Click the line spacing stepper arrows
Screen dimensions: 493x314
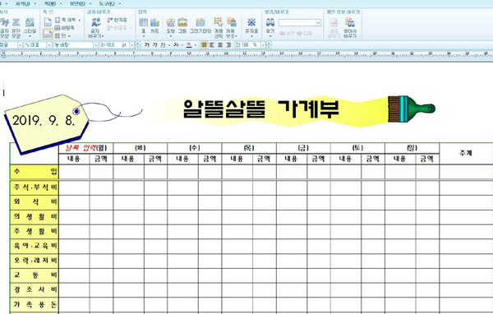[x=270, y=45]
